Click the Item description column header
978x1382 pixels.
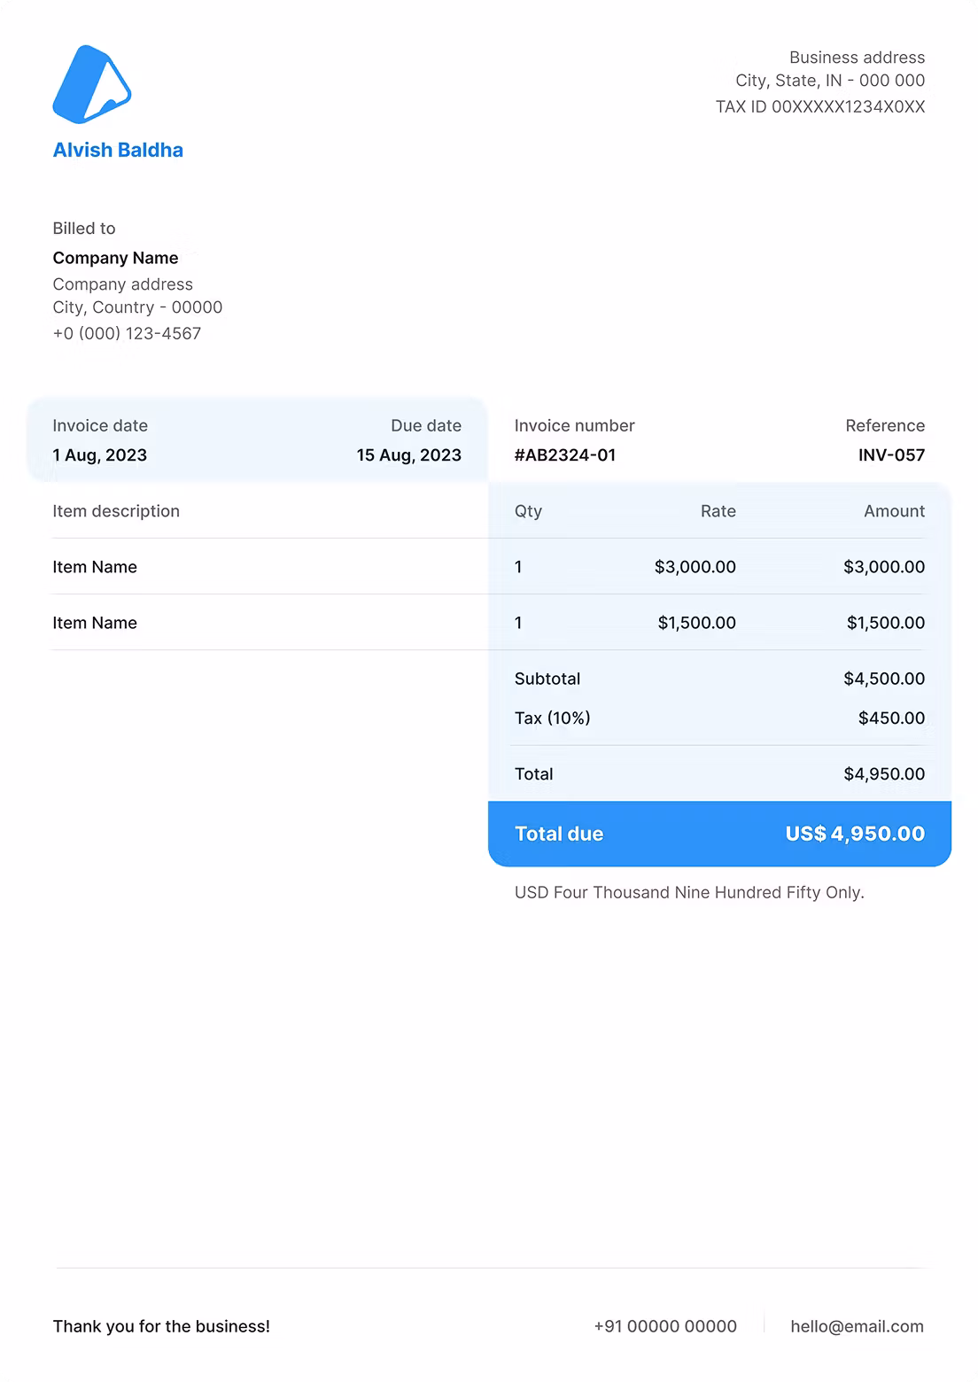tap(116, 511)
